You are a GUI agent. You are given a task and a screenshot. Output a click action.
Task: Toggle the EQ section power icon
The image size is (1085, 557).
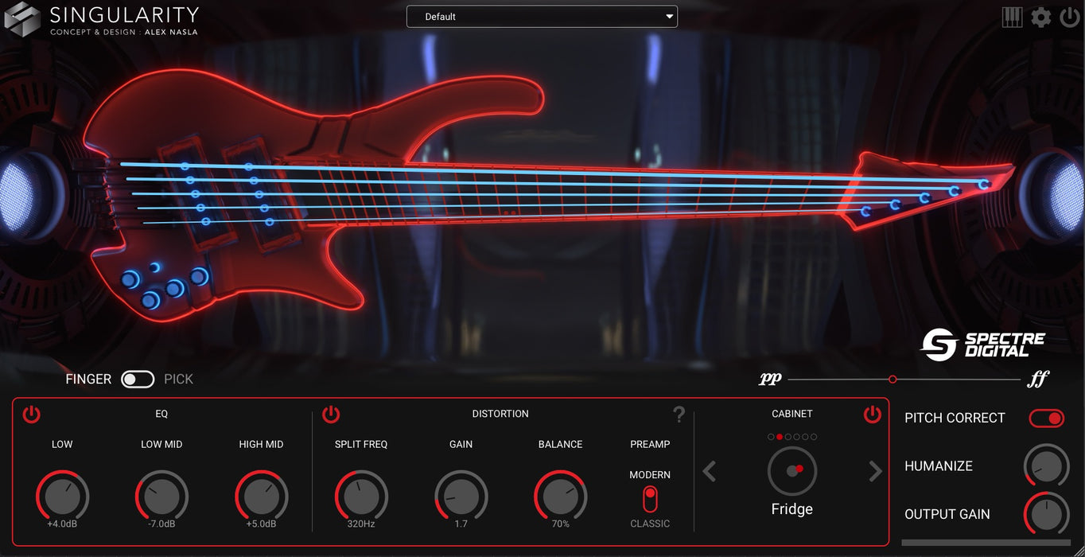tap(32, 414)
